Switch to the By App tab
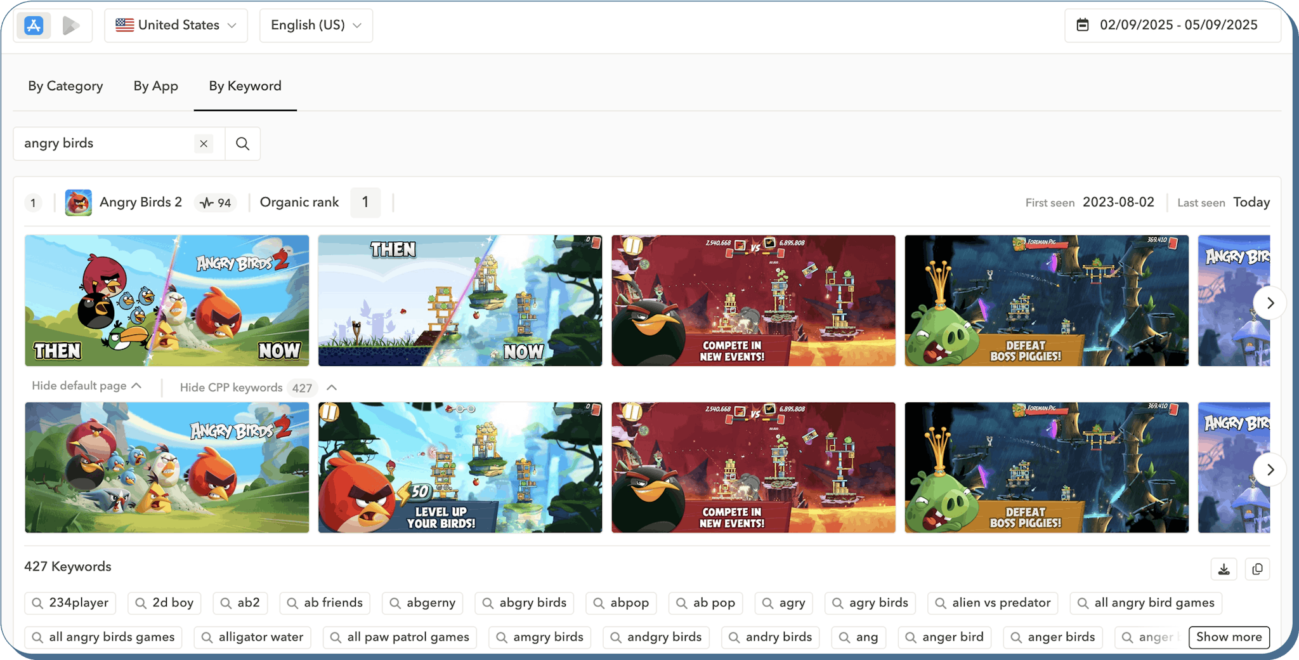Viewport: 1299px width, 660px height. [x=155, y=86]
